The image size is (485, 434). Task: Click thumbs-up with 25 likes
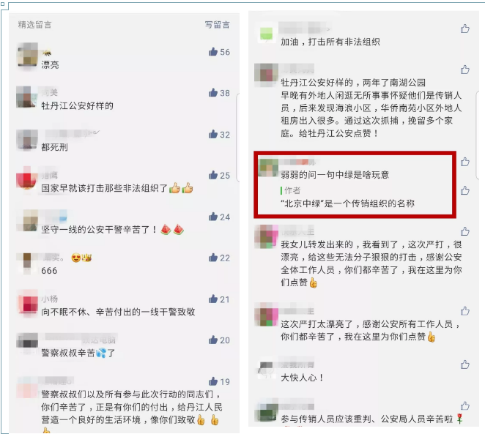tap(213, 175)
